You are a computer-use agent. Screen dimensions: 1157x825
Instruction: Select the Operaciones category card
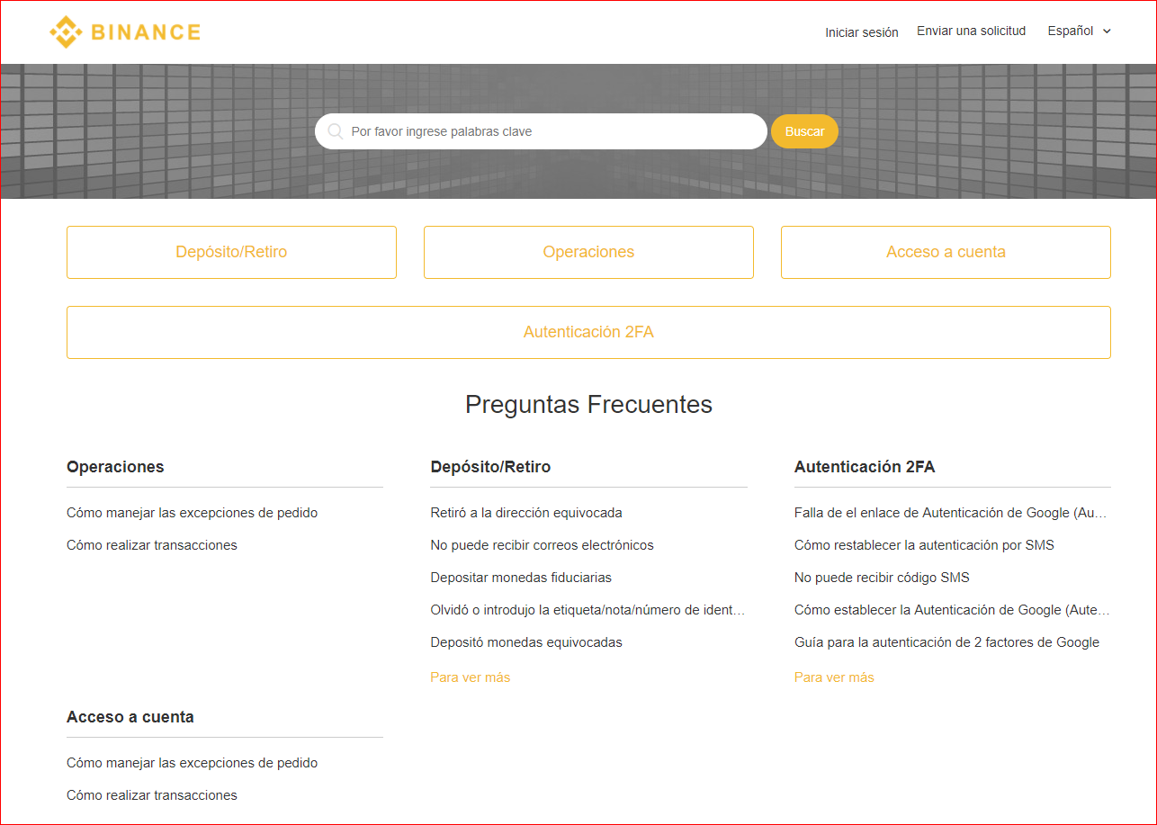[588, 252]
